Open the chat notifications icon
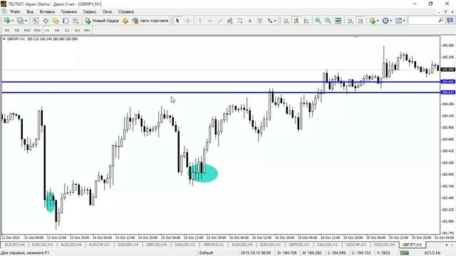456x256 pixels. [450, 21]
